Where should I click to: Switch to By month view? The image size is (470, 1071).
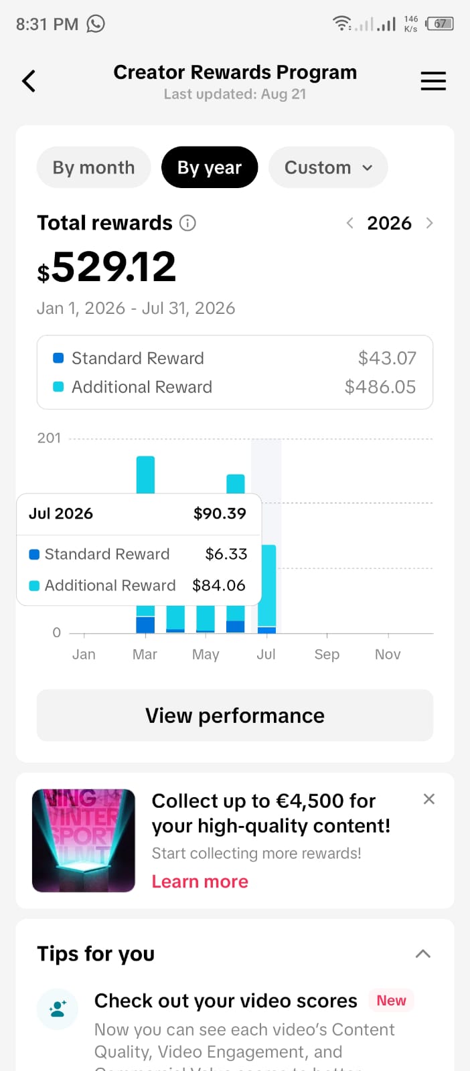pyautogui.click(x=94, y=167)
